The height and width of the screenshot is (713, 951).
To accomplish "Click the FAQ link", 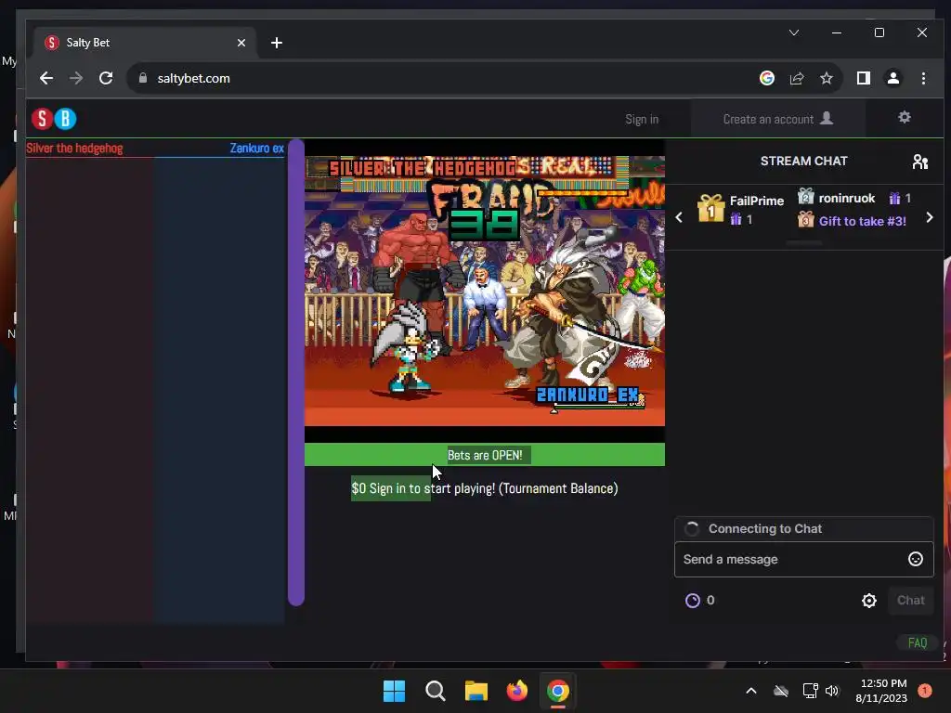I will [917, 642].
